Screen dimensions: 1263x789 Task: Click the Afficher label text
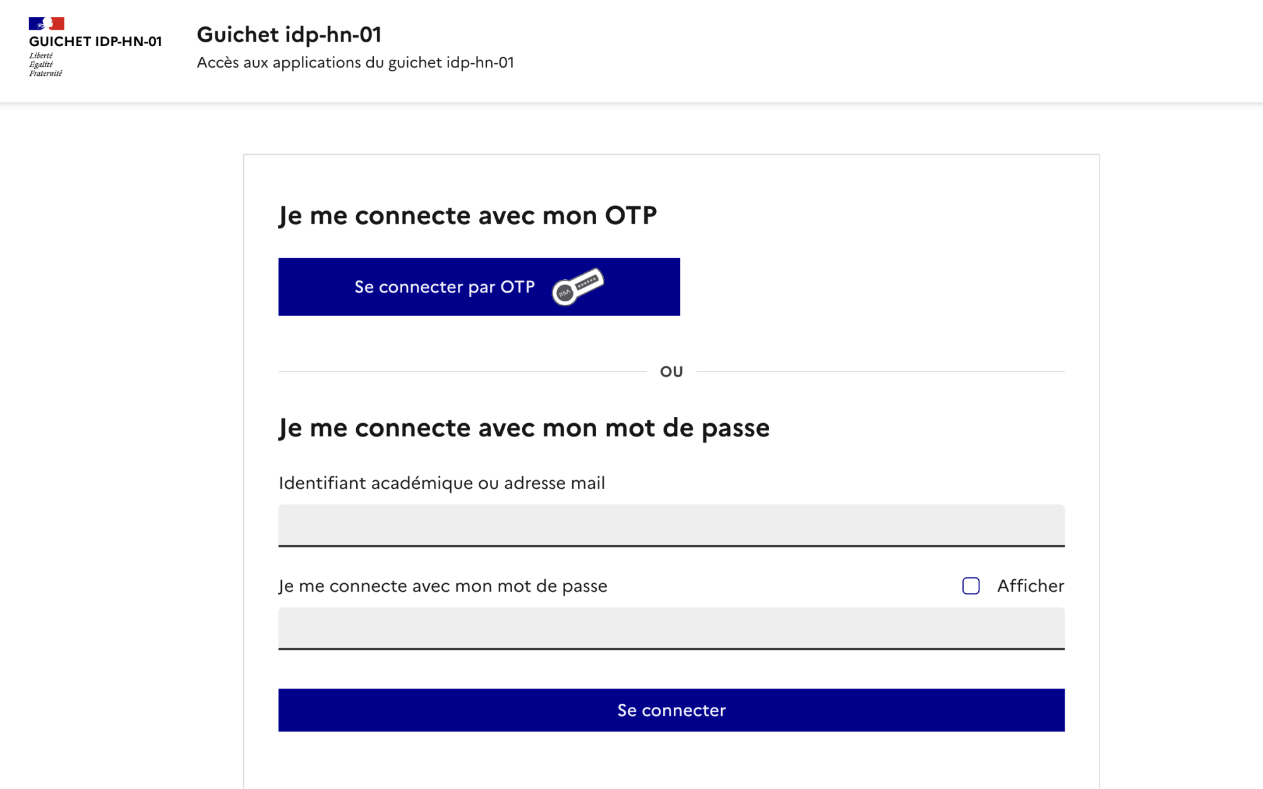click(x=1031, y=586)
